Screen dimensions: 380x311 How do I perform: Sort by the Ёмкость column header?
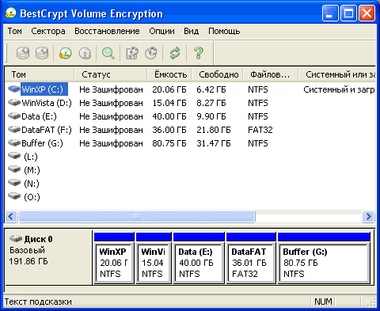169,74
